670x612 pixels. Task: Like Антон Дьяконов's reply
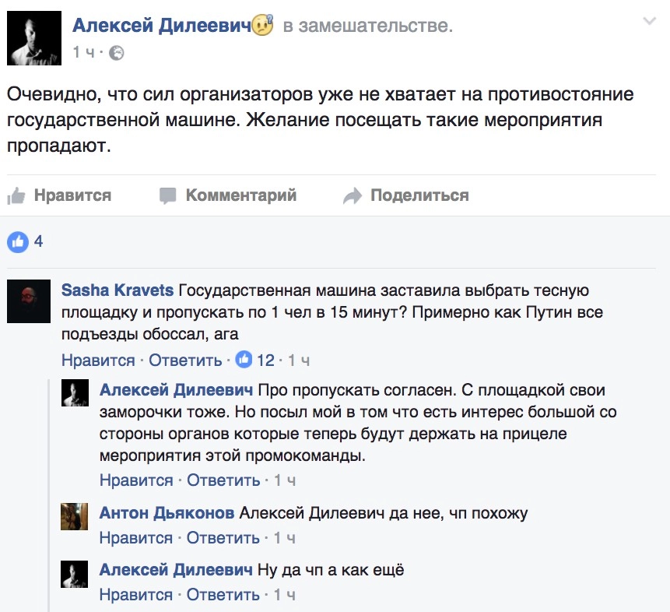tap(136, 538)
